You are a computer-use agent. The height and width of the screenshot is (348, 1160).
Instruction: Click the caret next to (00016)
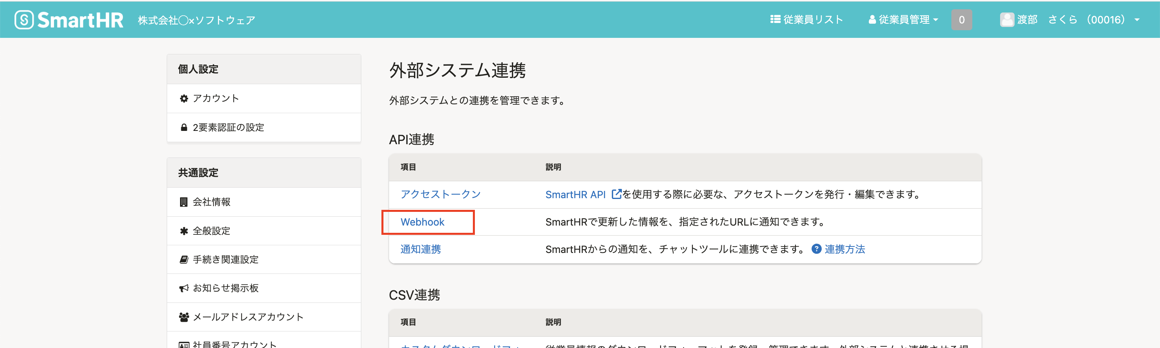pos(1137,20)
